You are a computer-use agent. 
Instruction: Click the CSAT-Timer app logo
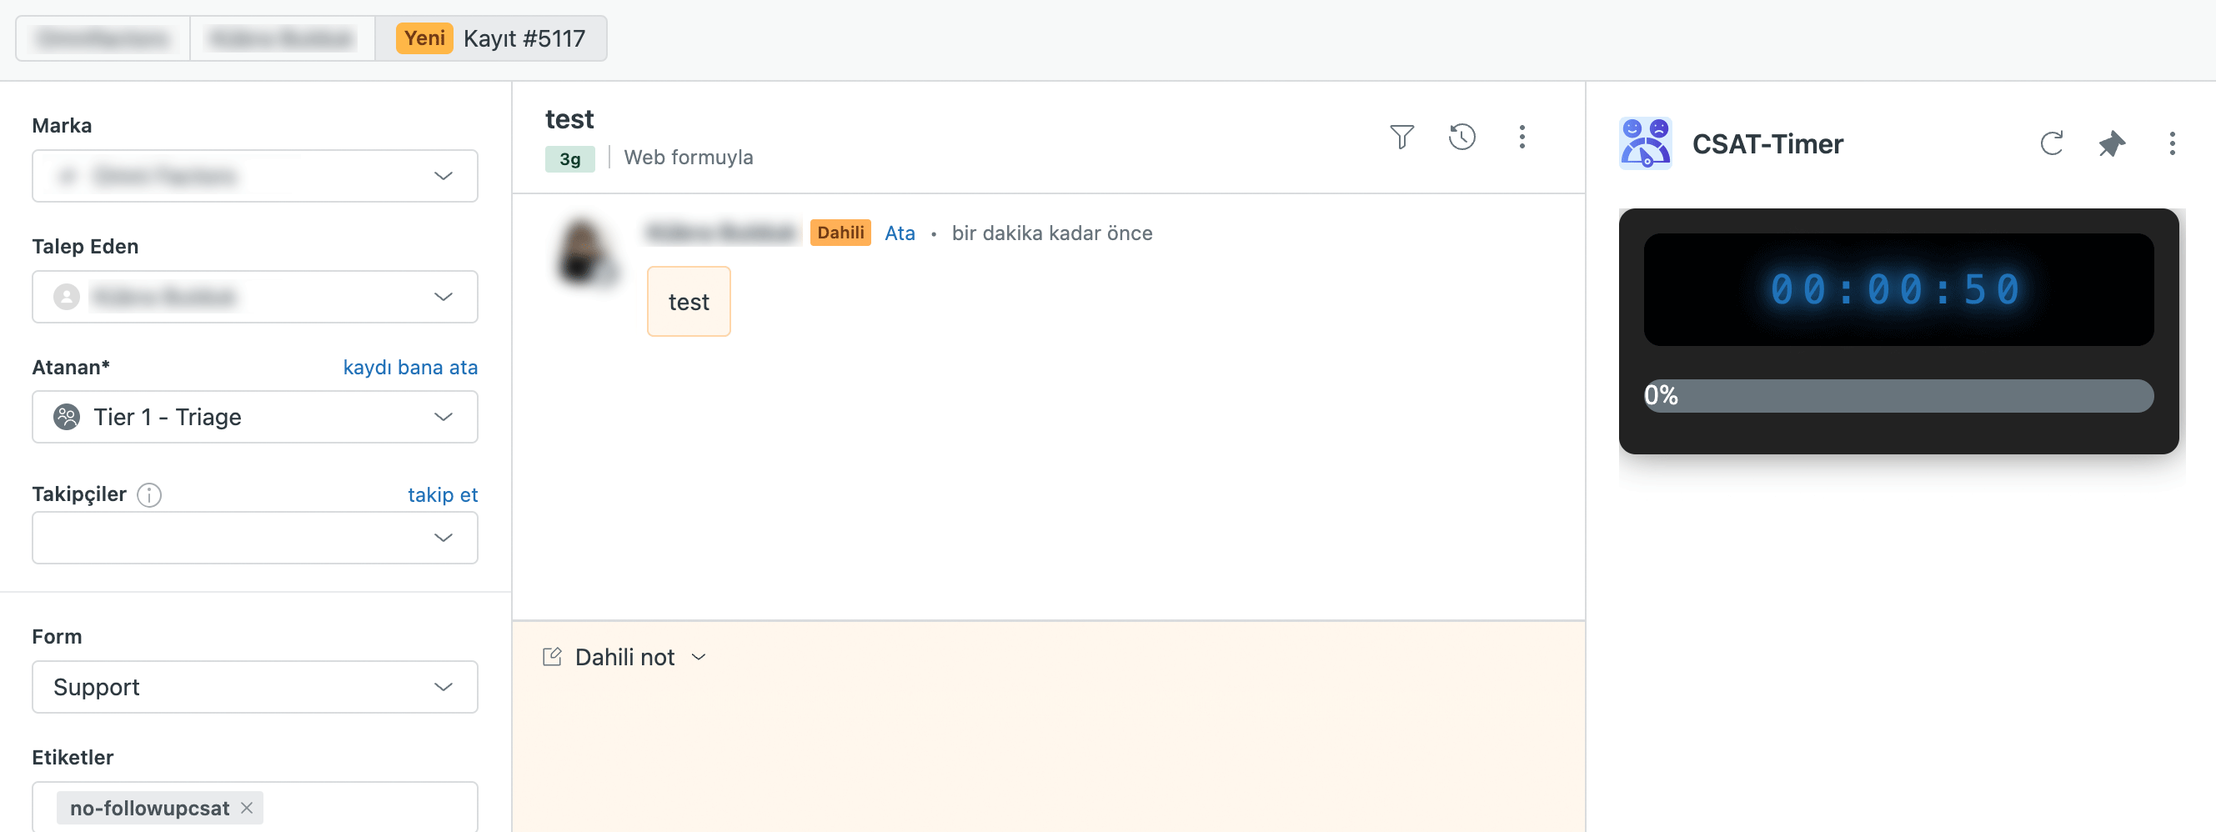(1645, 143)
